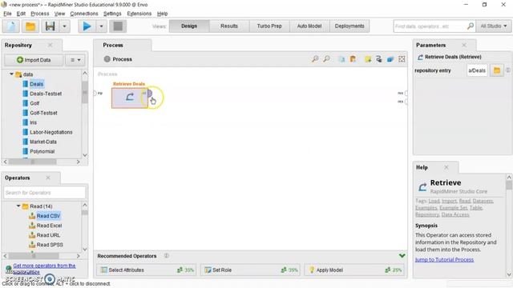
Task: Open the Process menu
Action: 39,14
